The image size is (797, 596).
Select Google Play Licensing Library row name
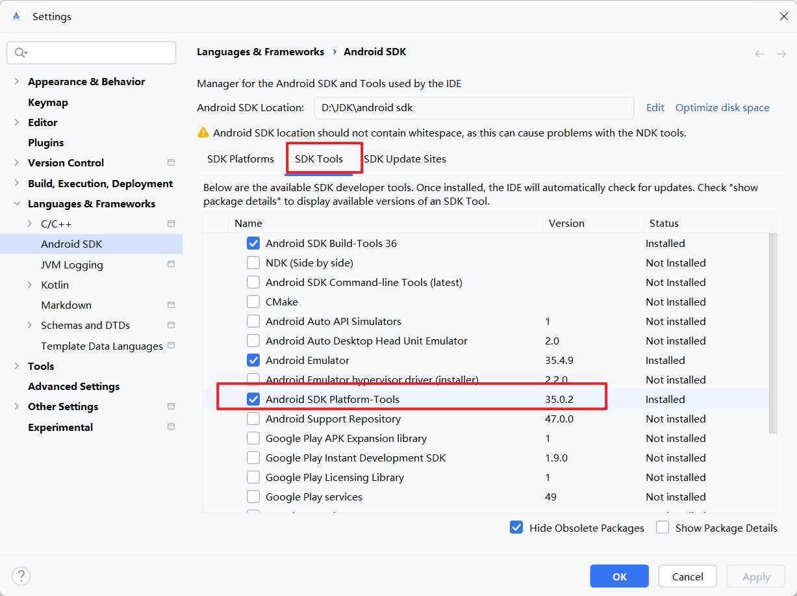click(335, 477)
